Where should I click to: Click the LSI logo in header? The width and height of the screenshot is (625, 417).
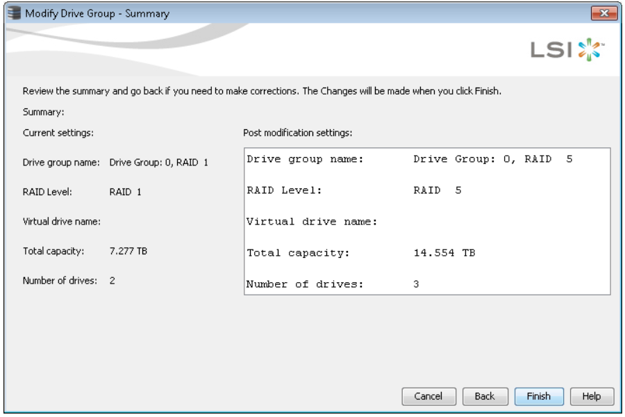567,50
